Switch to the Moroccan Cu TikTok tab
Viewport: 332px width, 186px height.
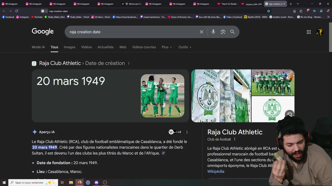132,4
